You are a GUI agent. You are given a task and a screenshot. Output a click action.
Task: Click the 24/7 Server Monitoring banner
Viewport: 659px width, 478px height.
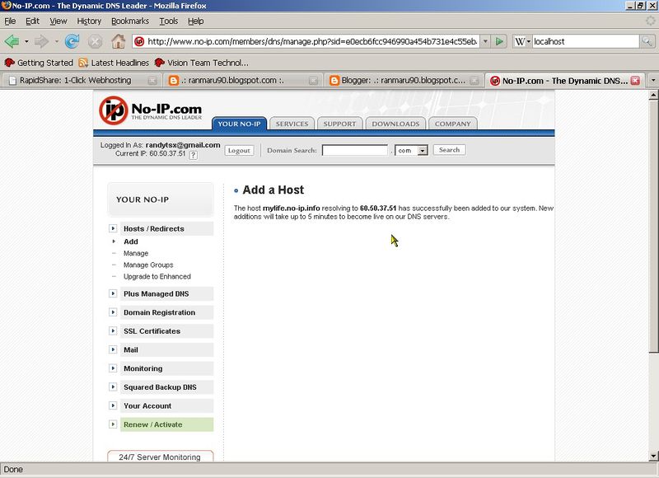pos(160,456)
